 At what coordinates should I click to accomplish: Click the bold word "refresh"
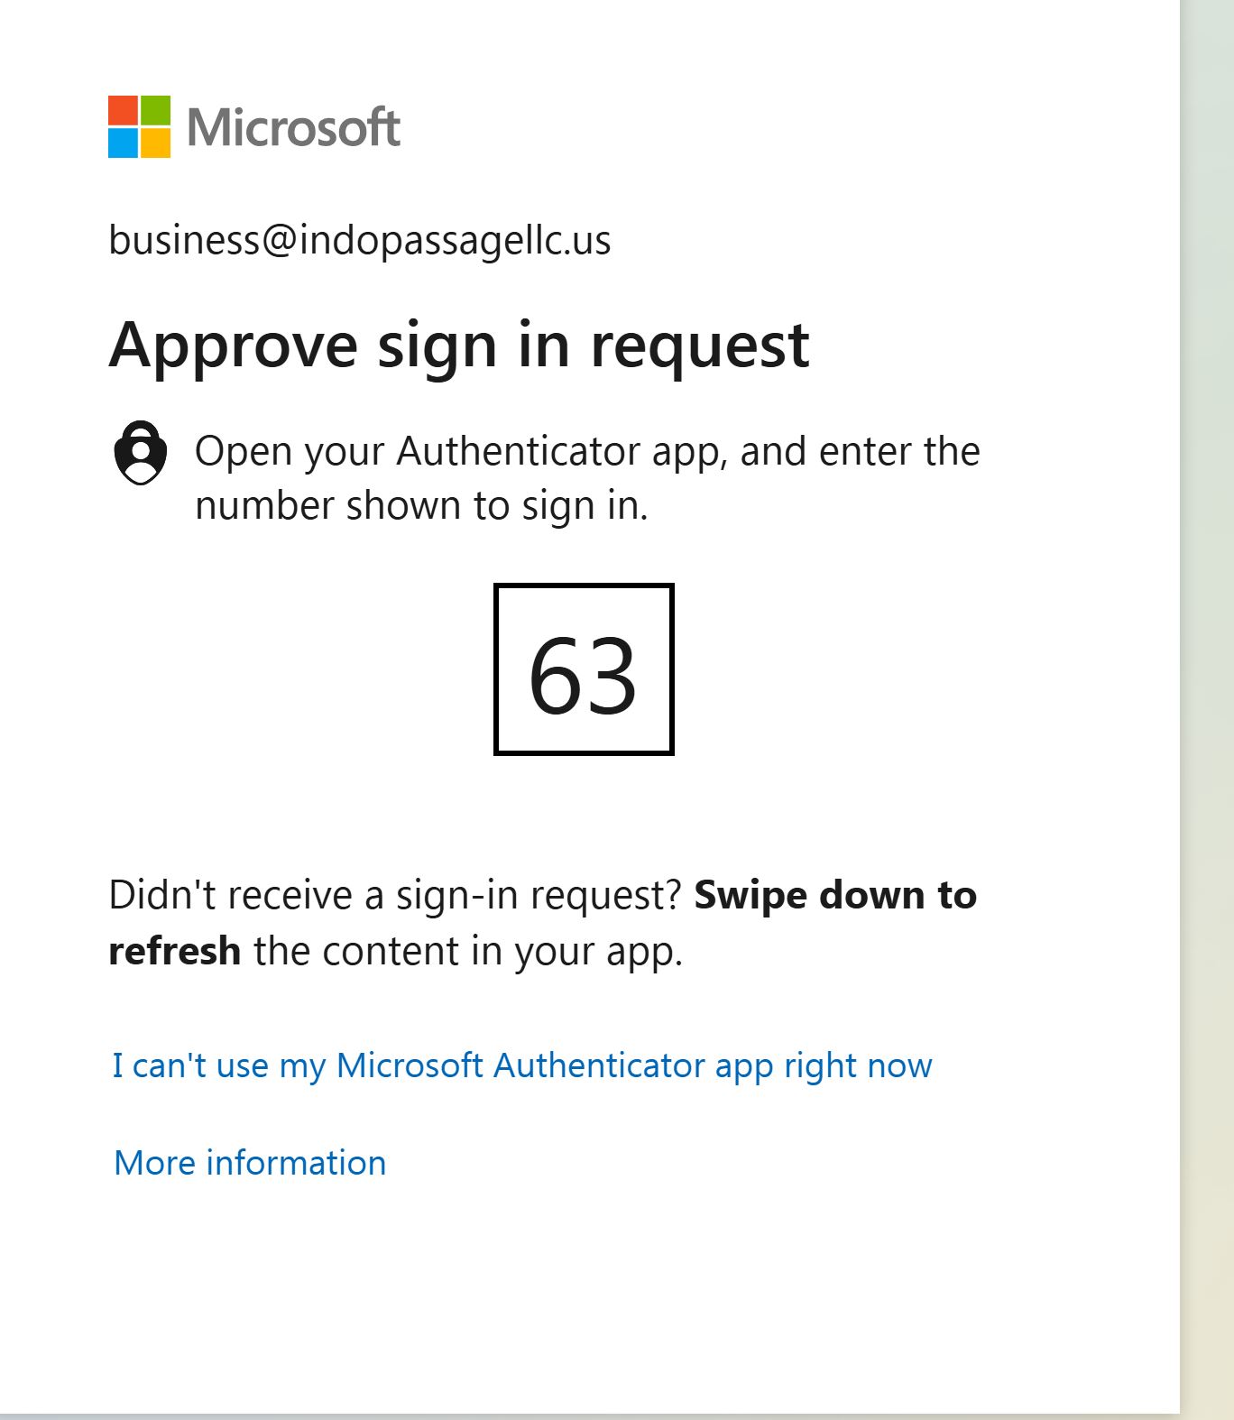click(x=174, y=951)
